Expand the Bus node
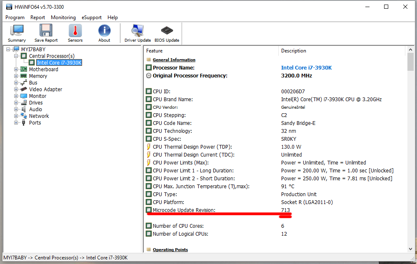The image size is (417, 264). [x=16, y=83]
